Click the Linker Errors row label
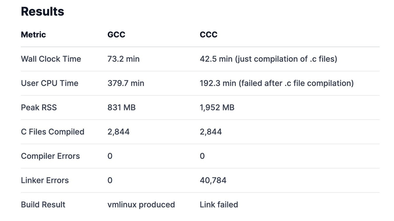The width and height of the screenshot is (394, 221). point(45,180)
